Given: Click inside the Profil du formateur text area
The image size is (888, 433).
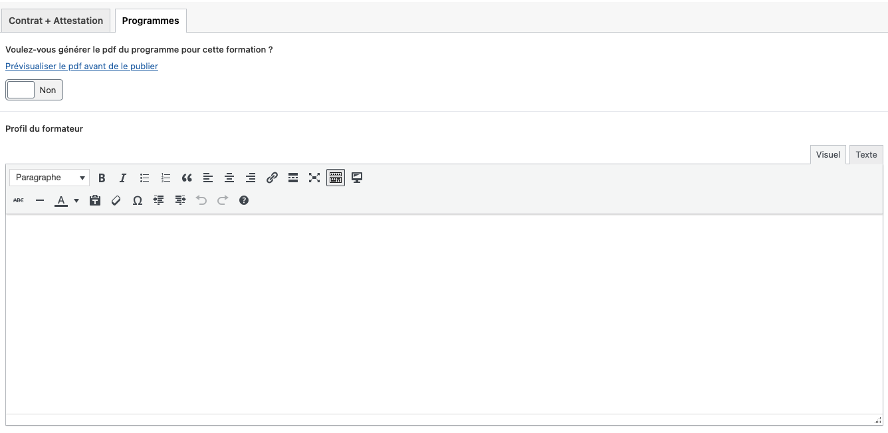Looking at the screenshot, I should pyautogui.click(x=443, y=313).
